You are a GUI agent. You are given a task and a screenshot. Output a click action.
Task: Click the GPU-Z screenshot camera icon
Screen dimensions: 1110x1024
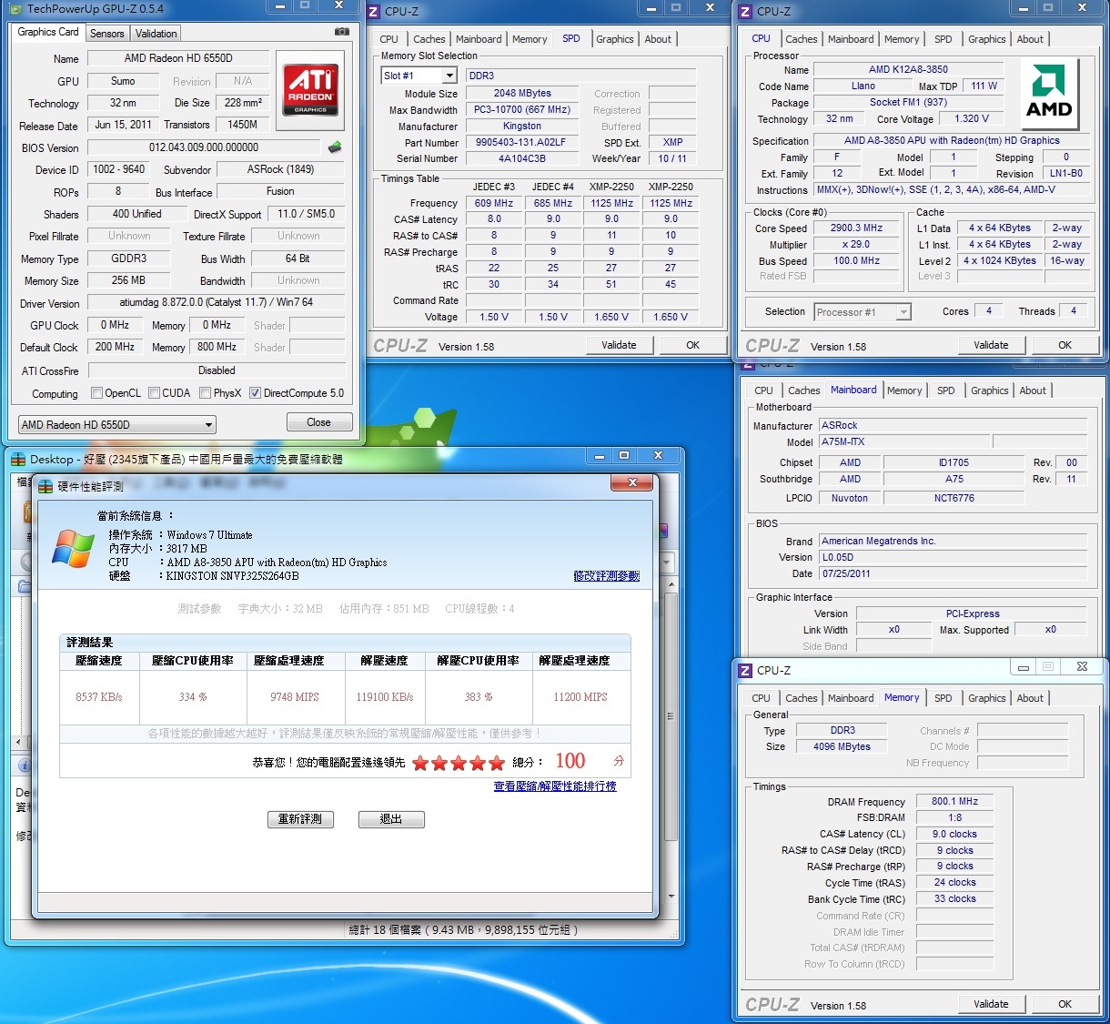[342, 32]
